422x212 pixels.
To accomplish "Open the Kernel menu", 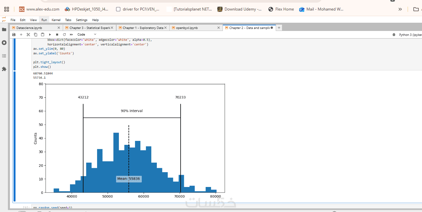I will point(56,20).
